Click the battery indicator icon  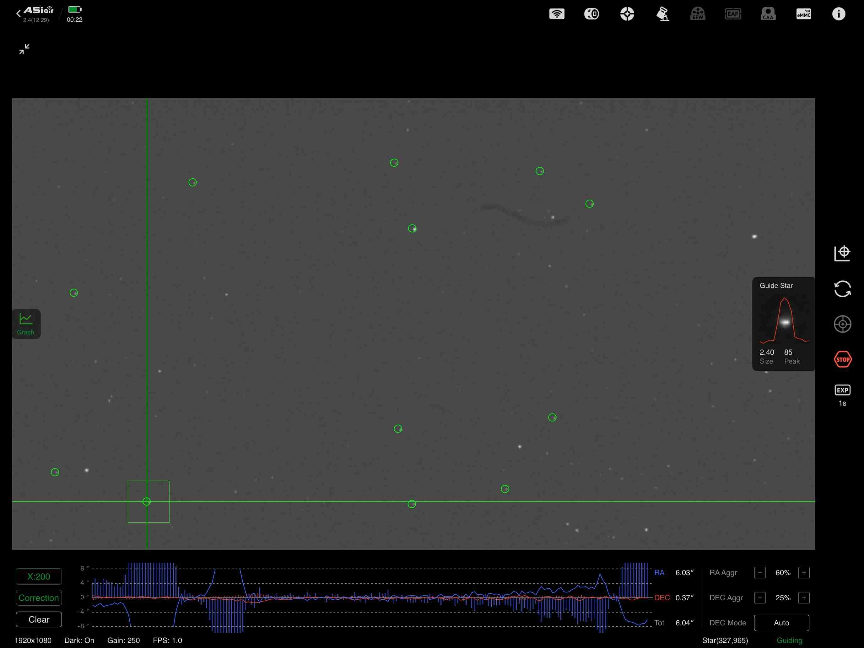(75, 9)
